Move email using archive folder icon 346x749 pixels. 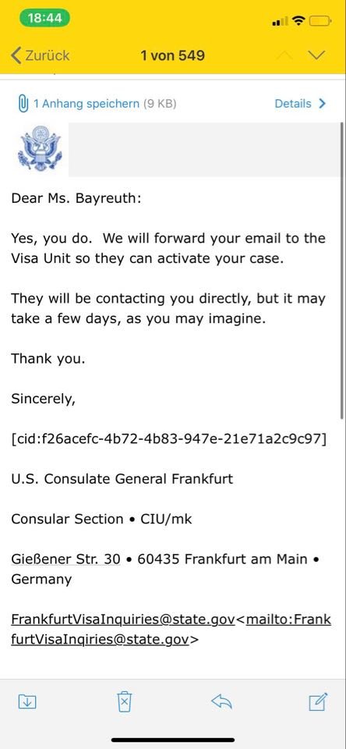click(27, 701)
